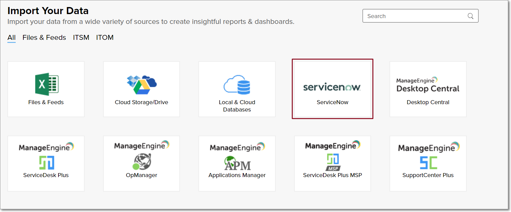Image resolution: width=511 pixels, height=212 pixels.
Task: Click the 'Files & Feeds' tile label
Action: click(46, 102)
